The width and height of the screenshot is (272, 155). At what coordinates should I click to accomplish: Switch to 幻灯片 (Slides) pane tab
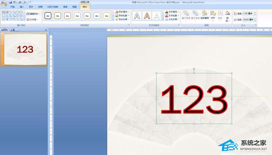click(x=4, y=30)
